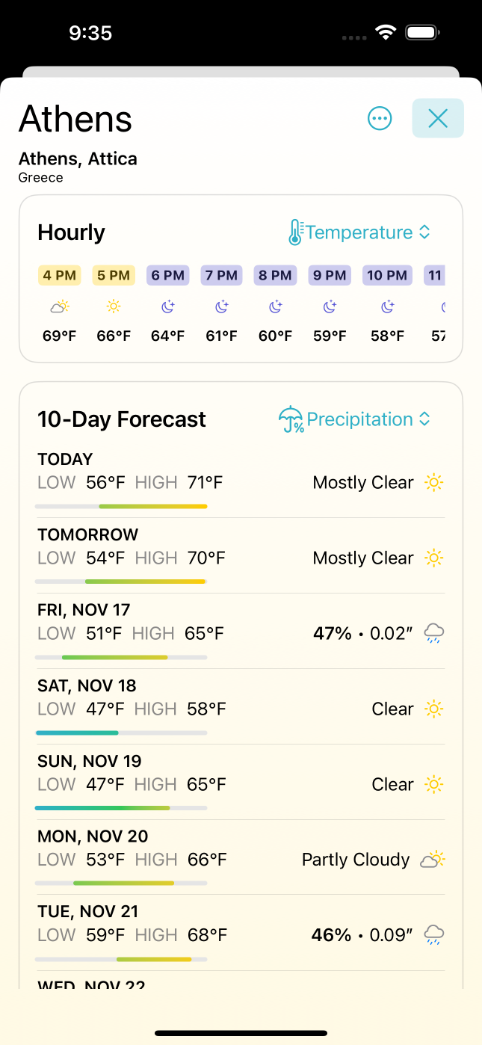Select the 10 PM hourly time label
Screen dimensions: 482x1045
tap(387, 275)
